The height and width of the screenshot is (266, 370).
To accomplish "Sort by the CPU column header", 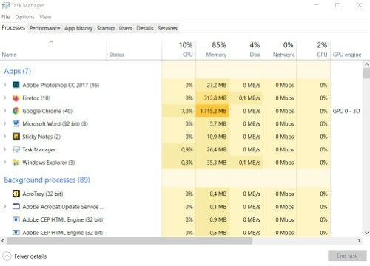I will point(179,50).
